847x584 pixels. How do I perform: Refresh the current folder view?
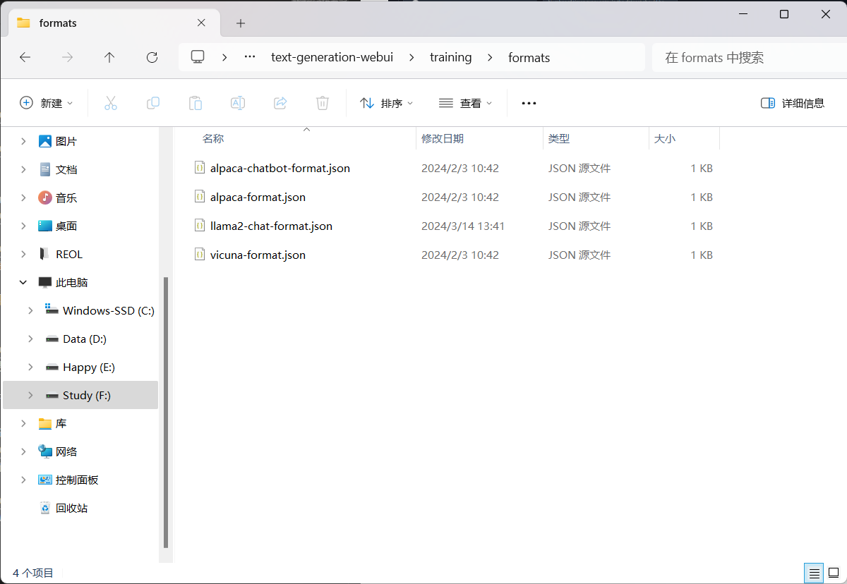pos(152,58)
